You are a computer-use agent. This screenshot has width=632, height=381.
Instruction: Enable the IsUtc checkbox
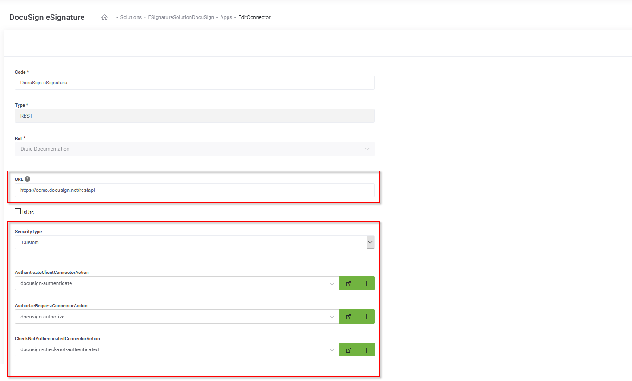click(18, 211)
